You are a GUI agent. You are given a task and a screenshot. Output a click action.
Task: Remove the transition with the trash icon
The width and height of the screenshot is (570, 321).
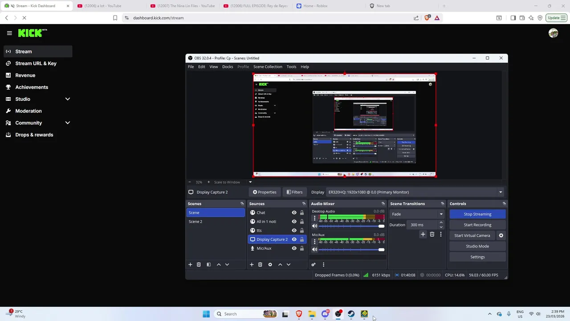[x=432, y=234]
